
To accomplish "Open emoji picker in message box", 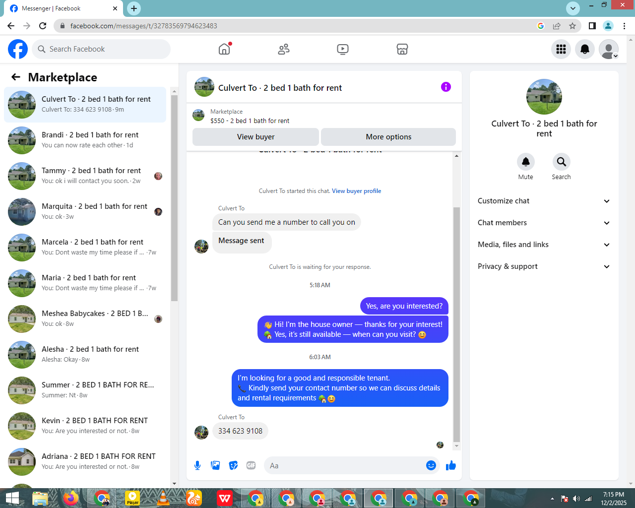I will 431,465.
